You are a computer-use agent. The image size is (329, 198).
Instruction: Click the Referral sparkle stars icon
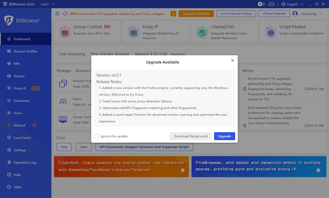[x=34, y=125]
